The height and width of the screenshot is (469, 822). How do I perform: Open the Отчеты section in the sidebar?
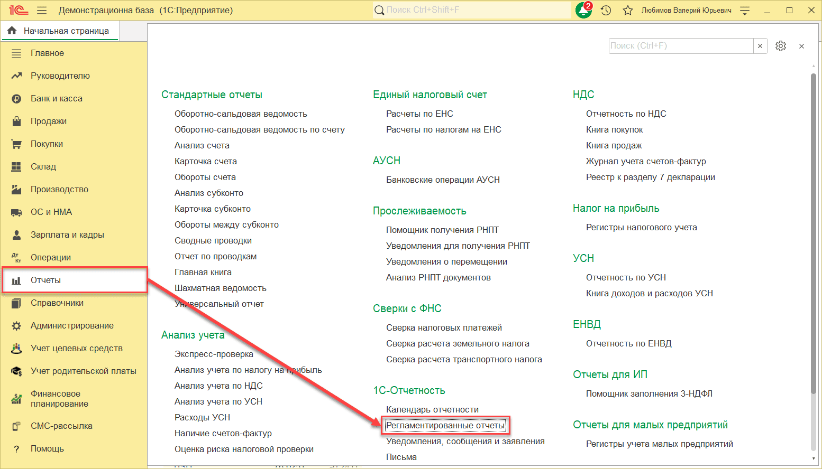pos(45,280)
